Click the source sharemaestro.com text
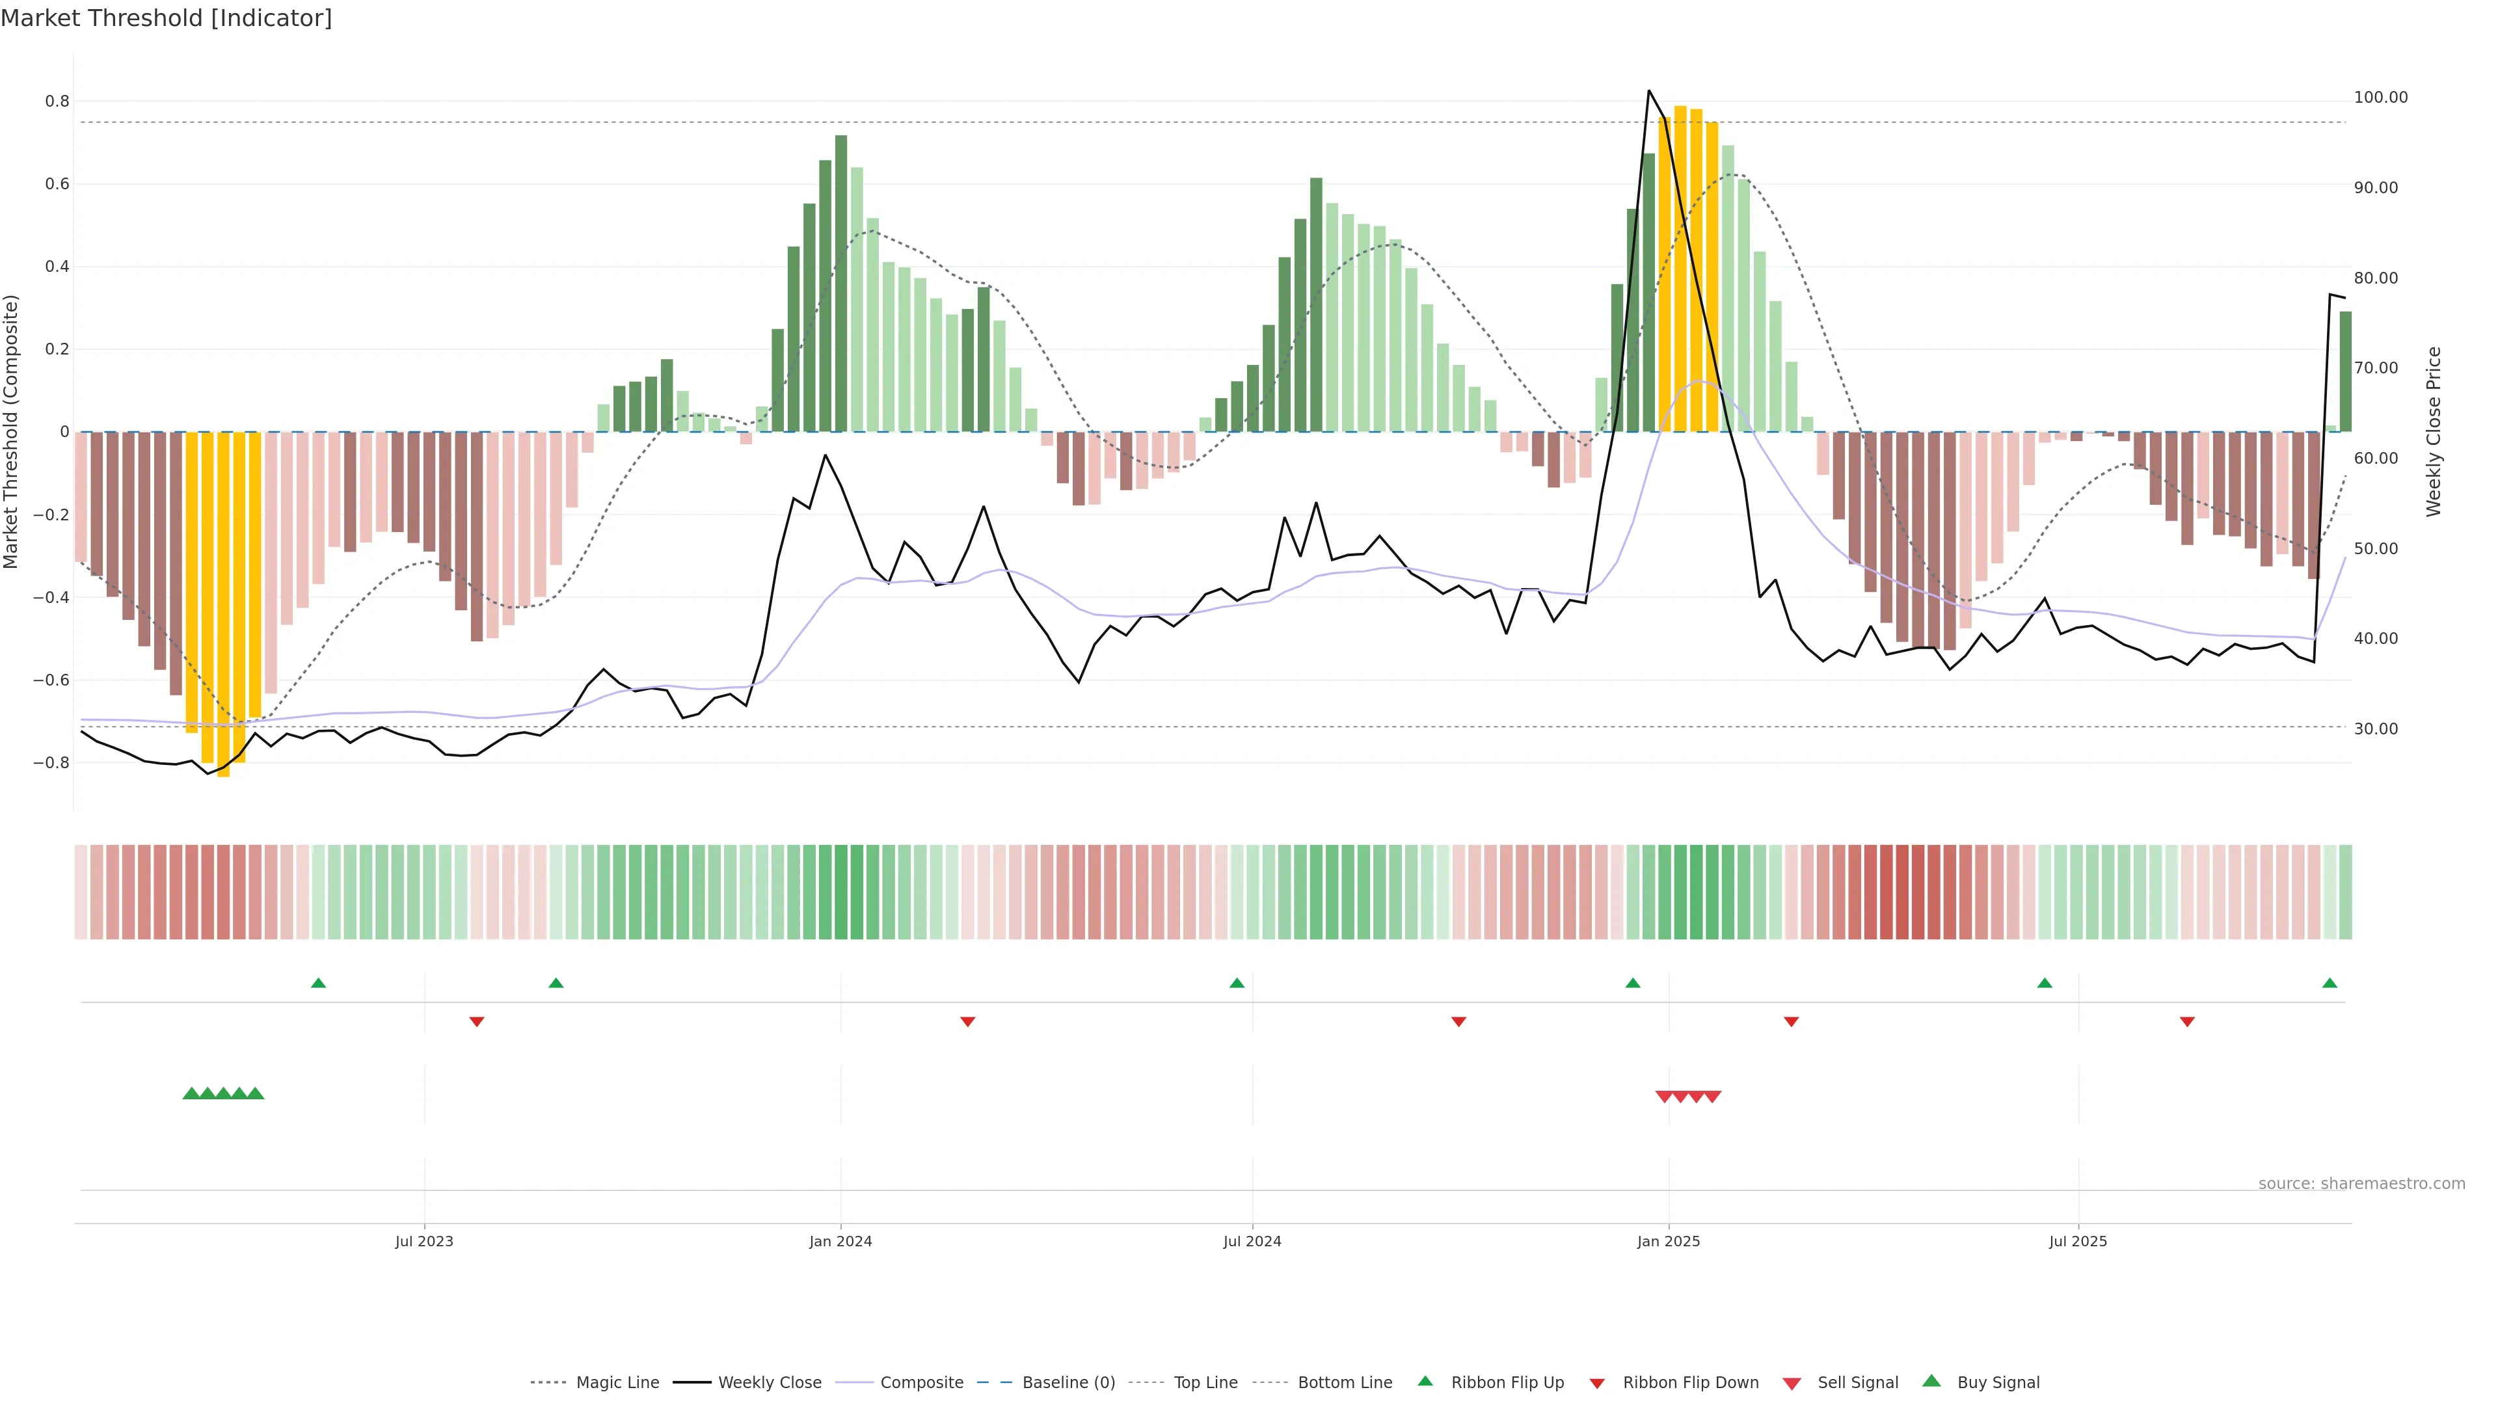Viewport: 2498px width, 1405px height. [2361, 1183]
